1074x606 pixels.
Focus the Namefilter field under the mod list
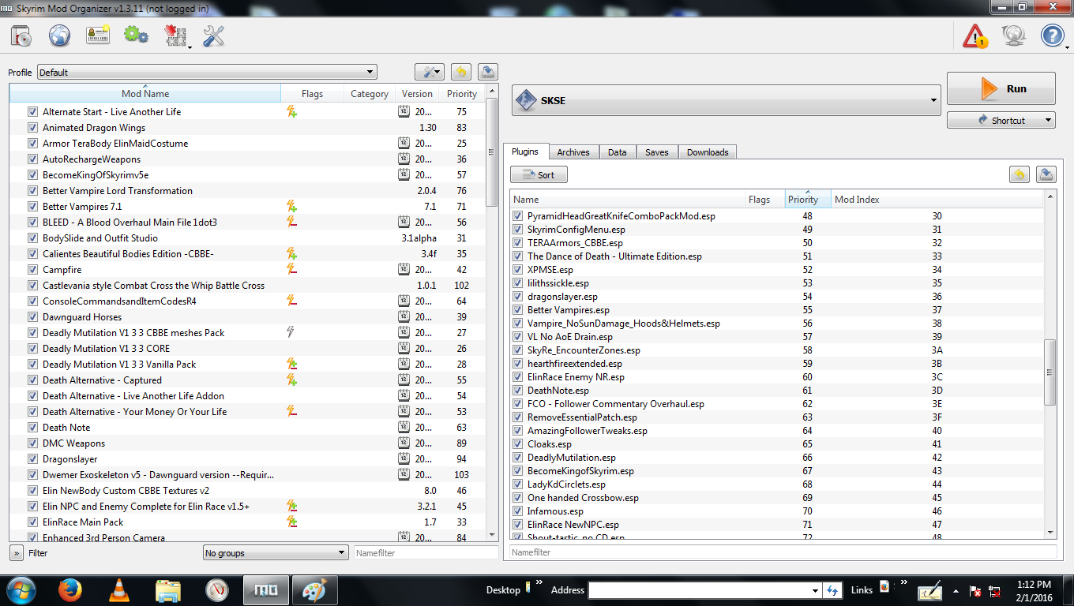pyautogui.click(x=426, y=553)
